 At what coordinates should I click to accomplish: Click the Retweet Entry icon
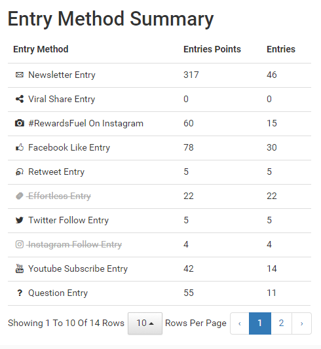pyautogui.click(x=20, y=172)
